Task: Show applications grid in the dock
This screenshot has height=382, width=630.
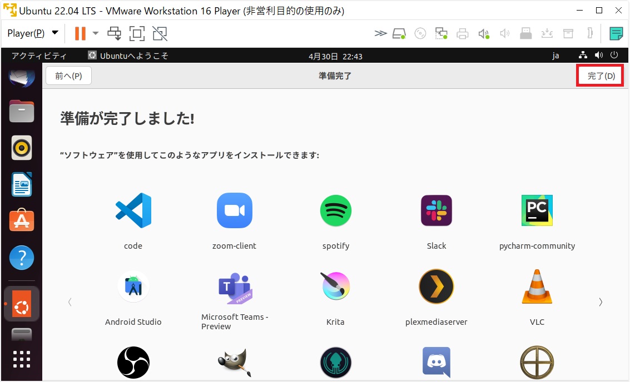Action: click(x=22, y=359)
